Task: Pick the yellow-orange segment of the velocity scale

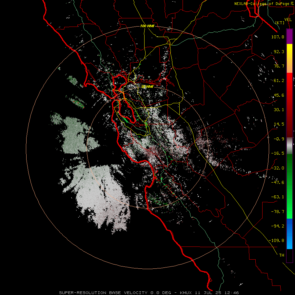Action: [289, 58]
